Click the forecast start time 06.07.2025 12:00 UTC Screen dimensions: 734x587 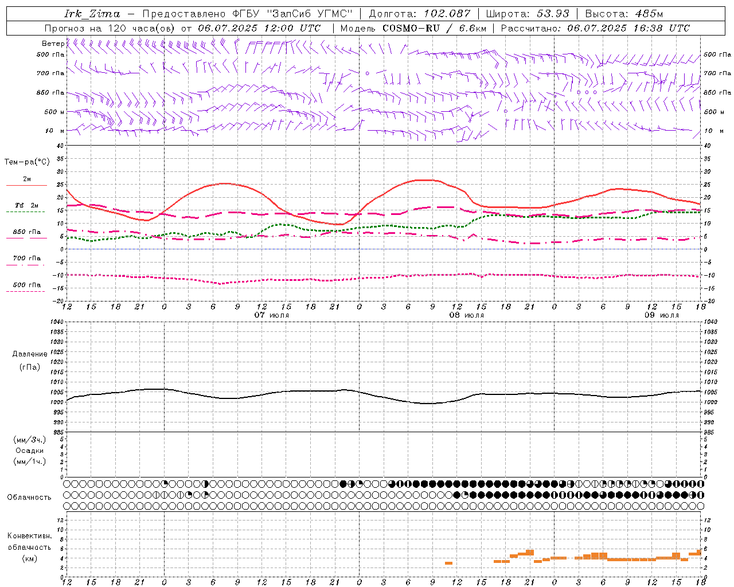click(259, 28)
